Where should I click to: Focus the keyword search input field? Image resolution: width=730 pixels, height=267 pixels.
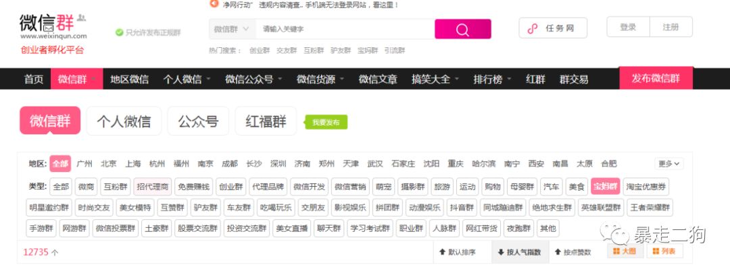[345, 29]
